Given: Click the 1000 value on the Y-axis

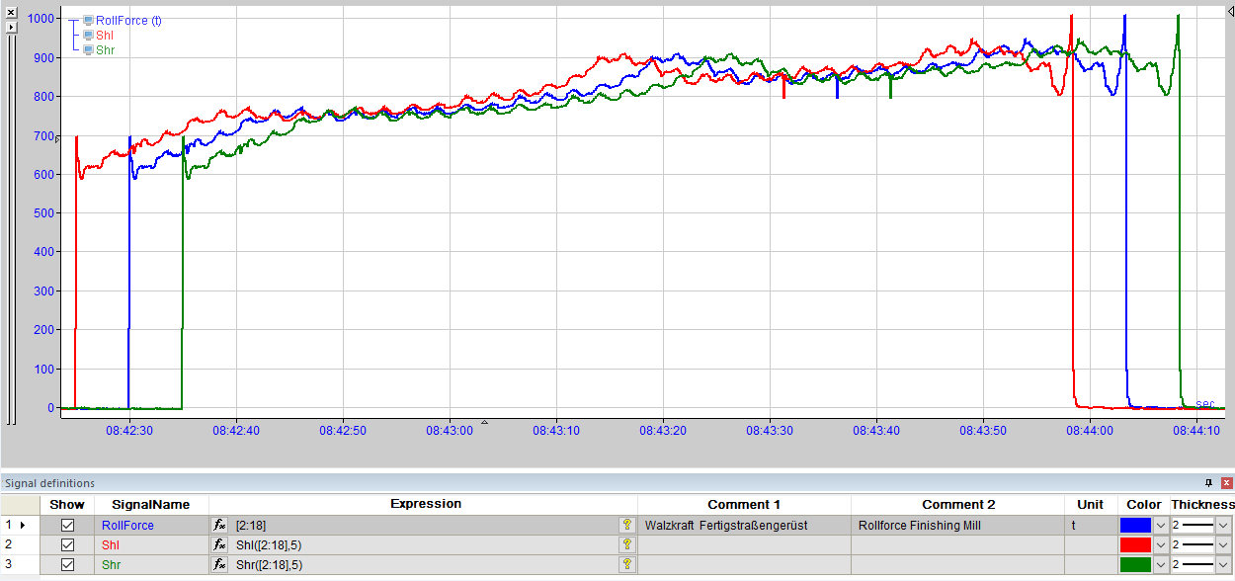Looking at the screenshot, I should [41, 19].
